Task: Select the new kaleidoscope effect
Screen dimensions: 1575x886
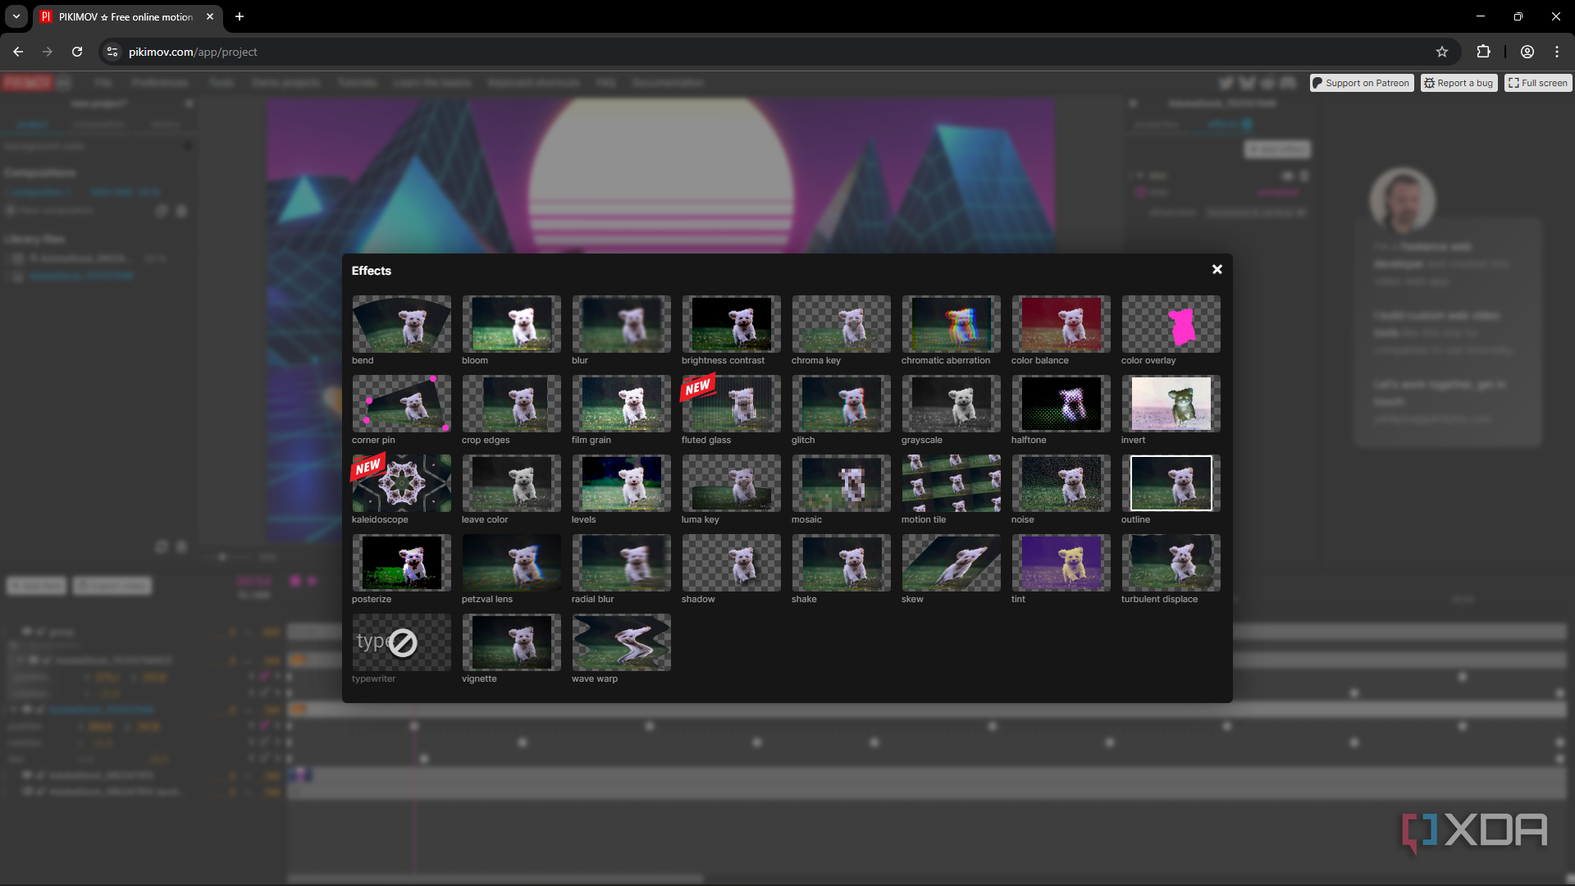Action: coord(401,483)
